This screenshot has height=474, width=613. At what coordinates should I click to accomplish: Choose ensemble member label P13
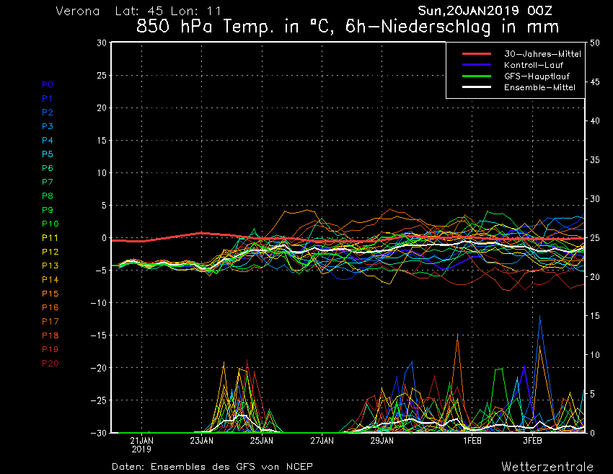pos(50,265)
